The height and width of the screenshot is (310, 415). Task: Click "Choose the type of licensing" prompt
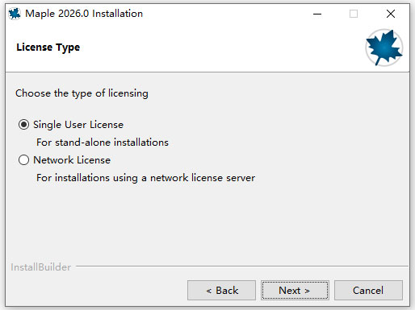(x=82, y=93)
